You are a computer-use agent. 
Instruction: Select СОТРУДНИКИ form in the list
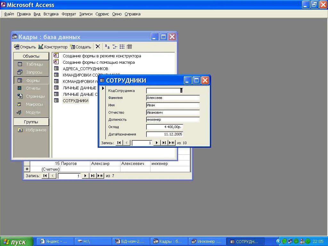tap(76, 101)
